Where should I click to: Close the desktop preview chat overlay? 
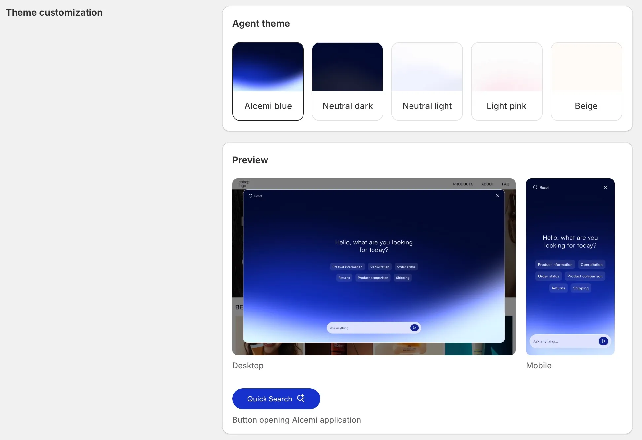coord(498,196)
